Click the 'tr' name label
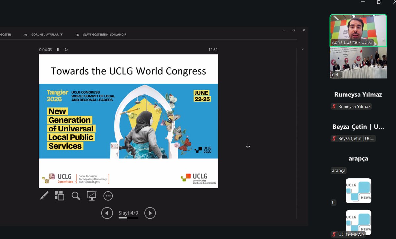The height and width of the screenshot is (239, 396). (333, 203)
